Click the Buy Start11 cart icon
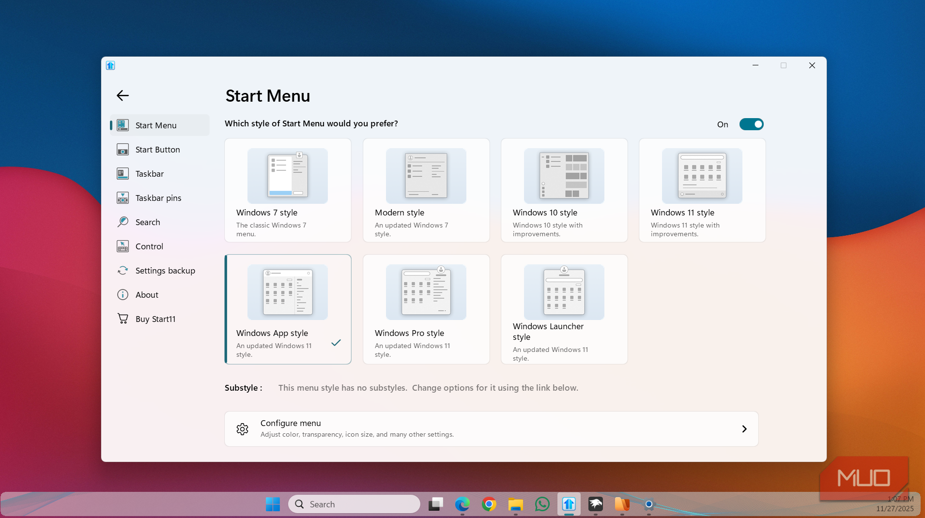 tap(123, 319)
